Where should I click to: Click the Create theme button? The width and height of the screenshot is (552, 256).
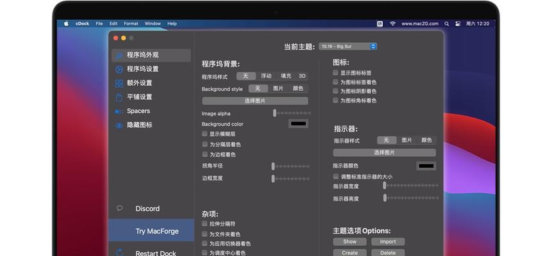(349, 253)
